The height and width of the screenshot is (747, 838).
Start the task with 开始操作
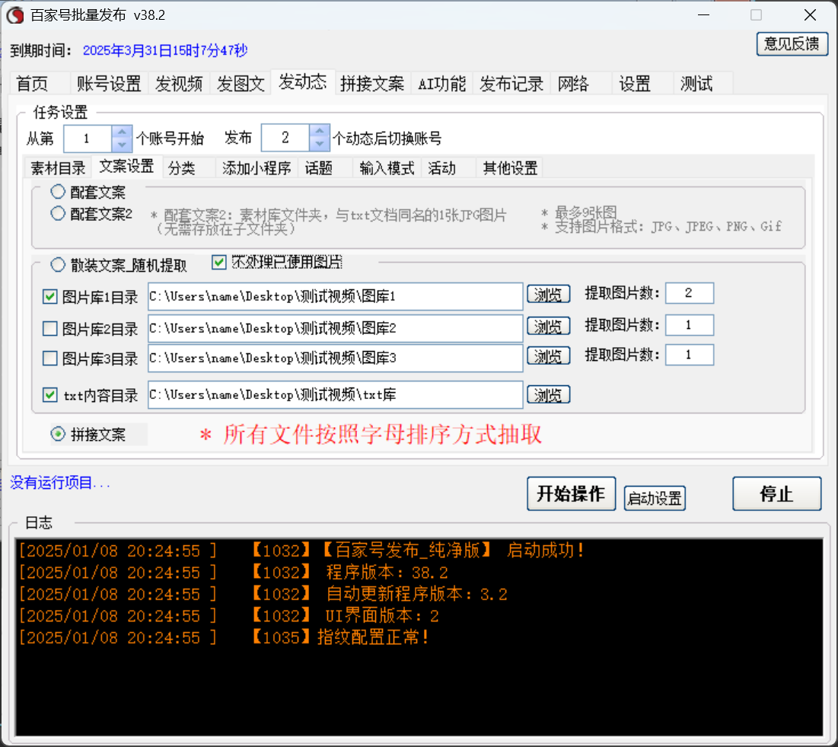[572, 493]
